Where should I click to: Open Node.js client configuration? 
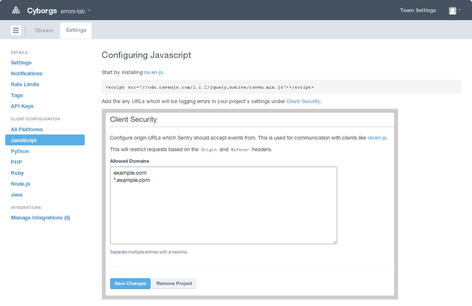point(21,184)
